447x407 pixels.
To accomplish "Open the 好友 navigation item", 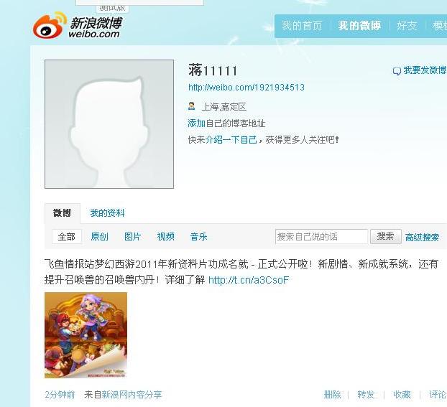I will pyautogui.click(x=407, y=26).
